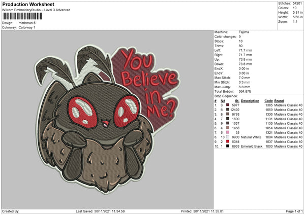Select the color swatch for code 1130
305x215 pixels.
(228, 123)
